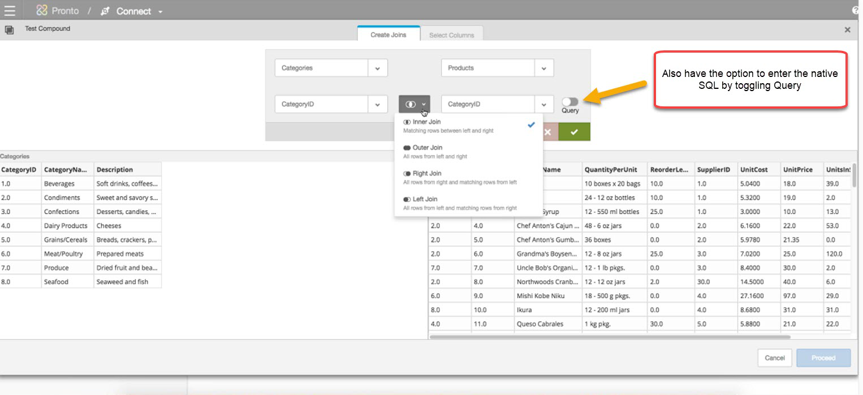Click the Pronto logo icon
This screenshot has width=863, height=395.
pyautogui.click(x=41, y=11)
